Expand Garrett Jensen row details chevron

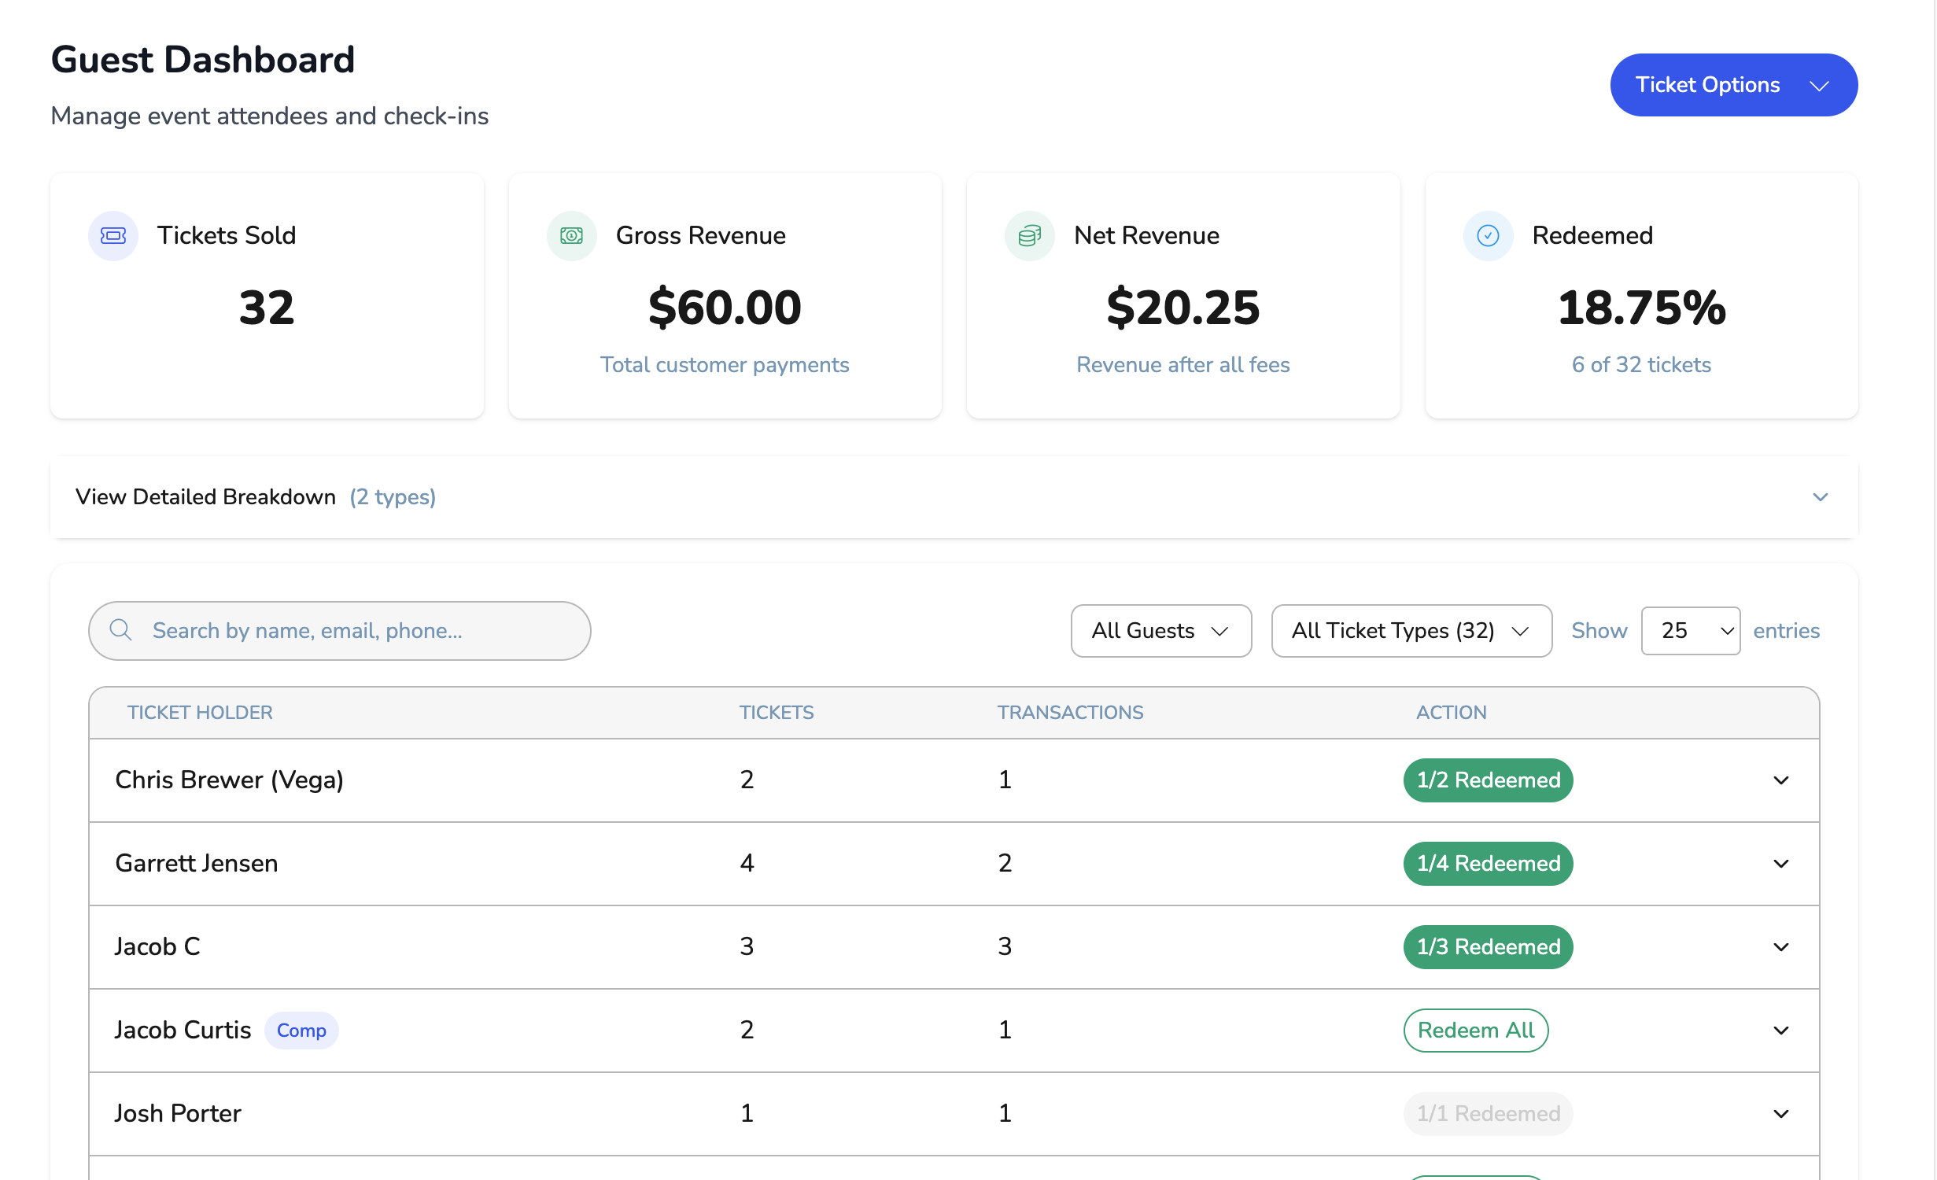tap(1781, 864)
